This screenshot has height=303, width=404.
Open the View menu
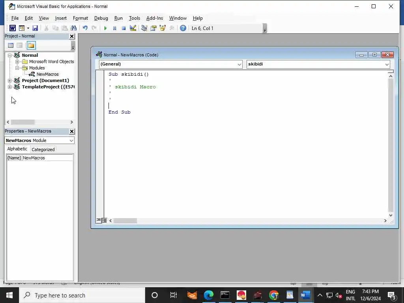(x=44, y=18)
